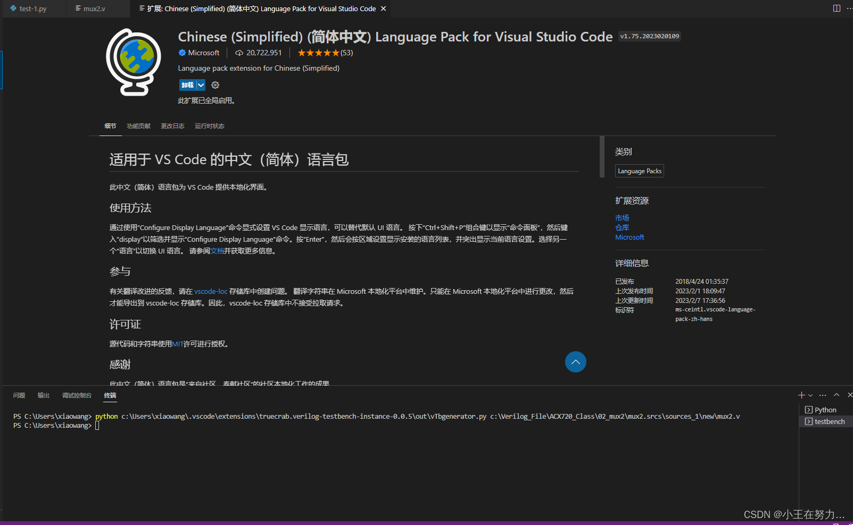
Task: Open the extension manage gear icon
Action: (x=215, y=85)
